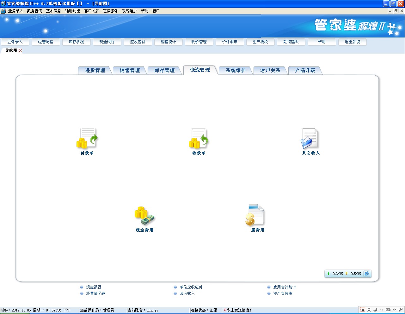The height and width of the screenshot is (314, 405).
Task: Open the 资产负债表 link
Action: (282, 293)
